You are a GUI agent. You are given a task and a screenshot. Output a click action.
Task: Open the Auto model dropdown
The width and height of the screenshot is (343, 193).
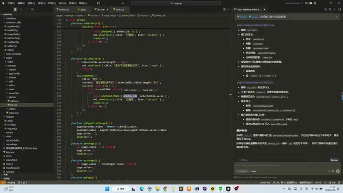(x=253, y=171)
